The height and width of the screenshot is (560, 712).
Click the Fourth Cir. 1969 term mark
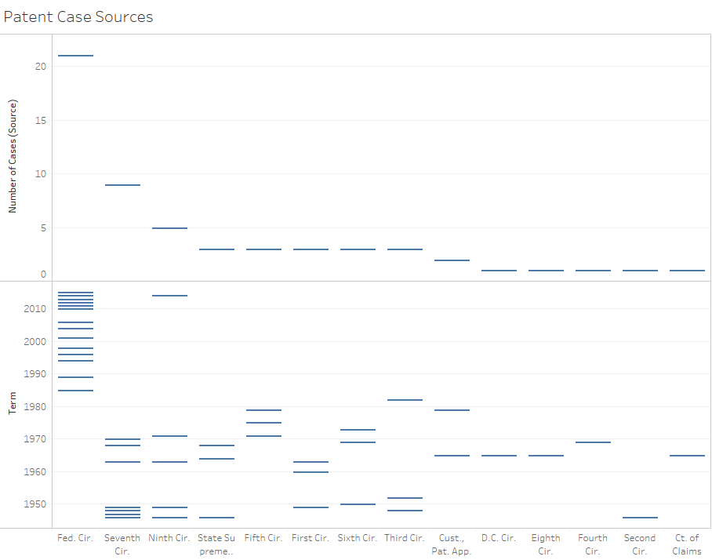click(x=593, y=442)
